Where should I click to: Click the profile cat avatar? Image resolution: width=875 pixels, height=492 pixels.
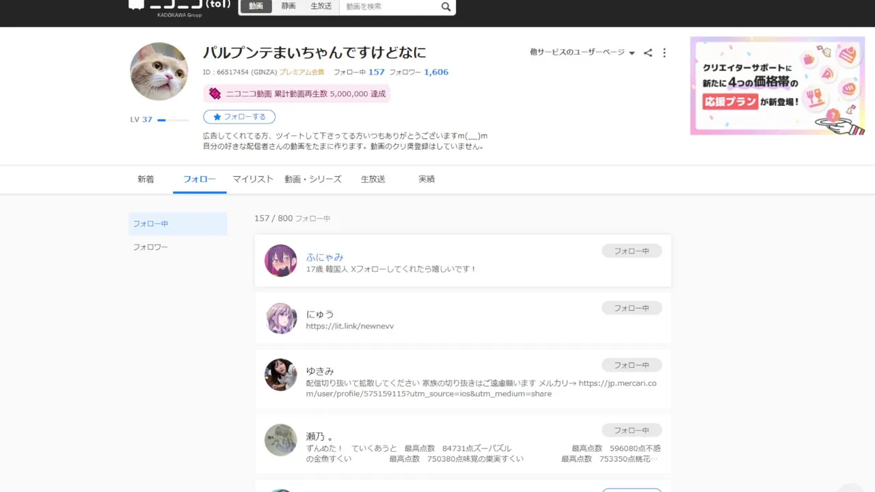(x=159, y=71)
